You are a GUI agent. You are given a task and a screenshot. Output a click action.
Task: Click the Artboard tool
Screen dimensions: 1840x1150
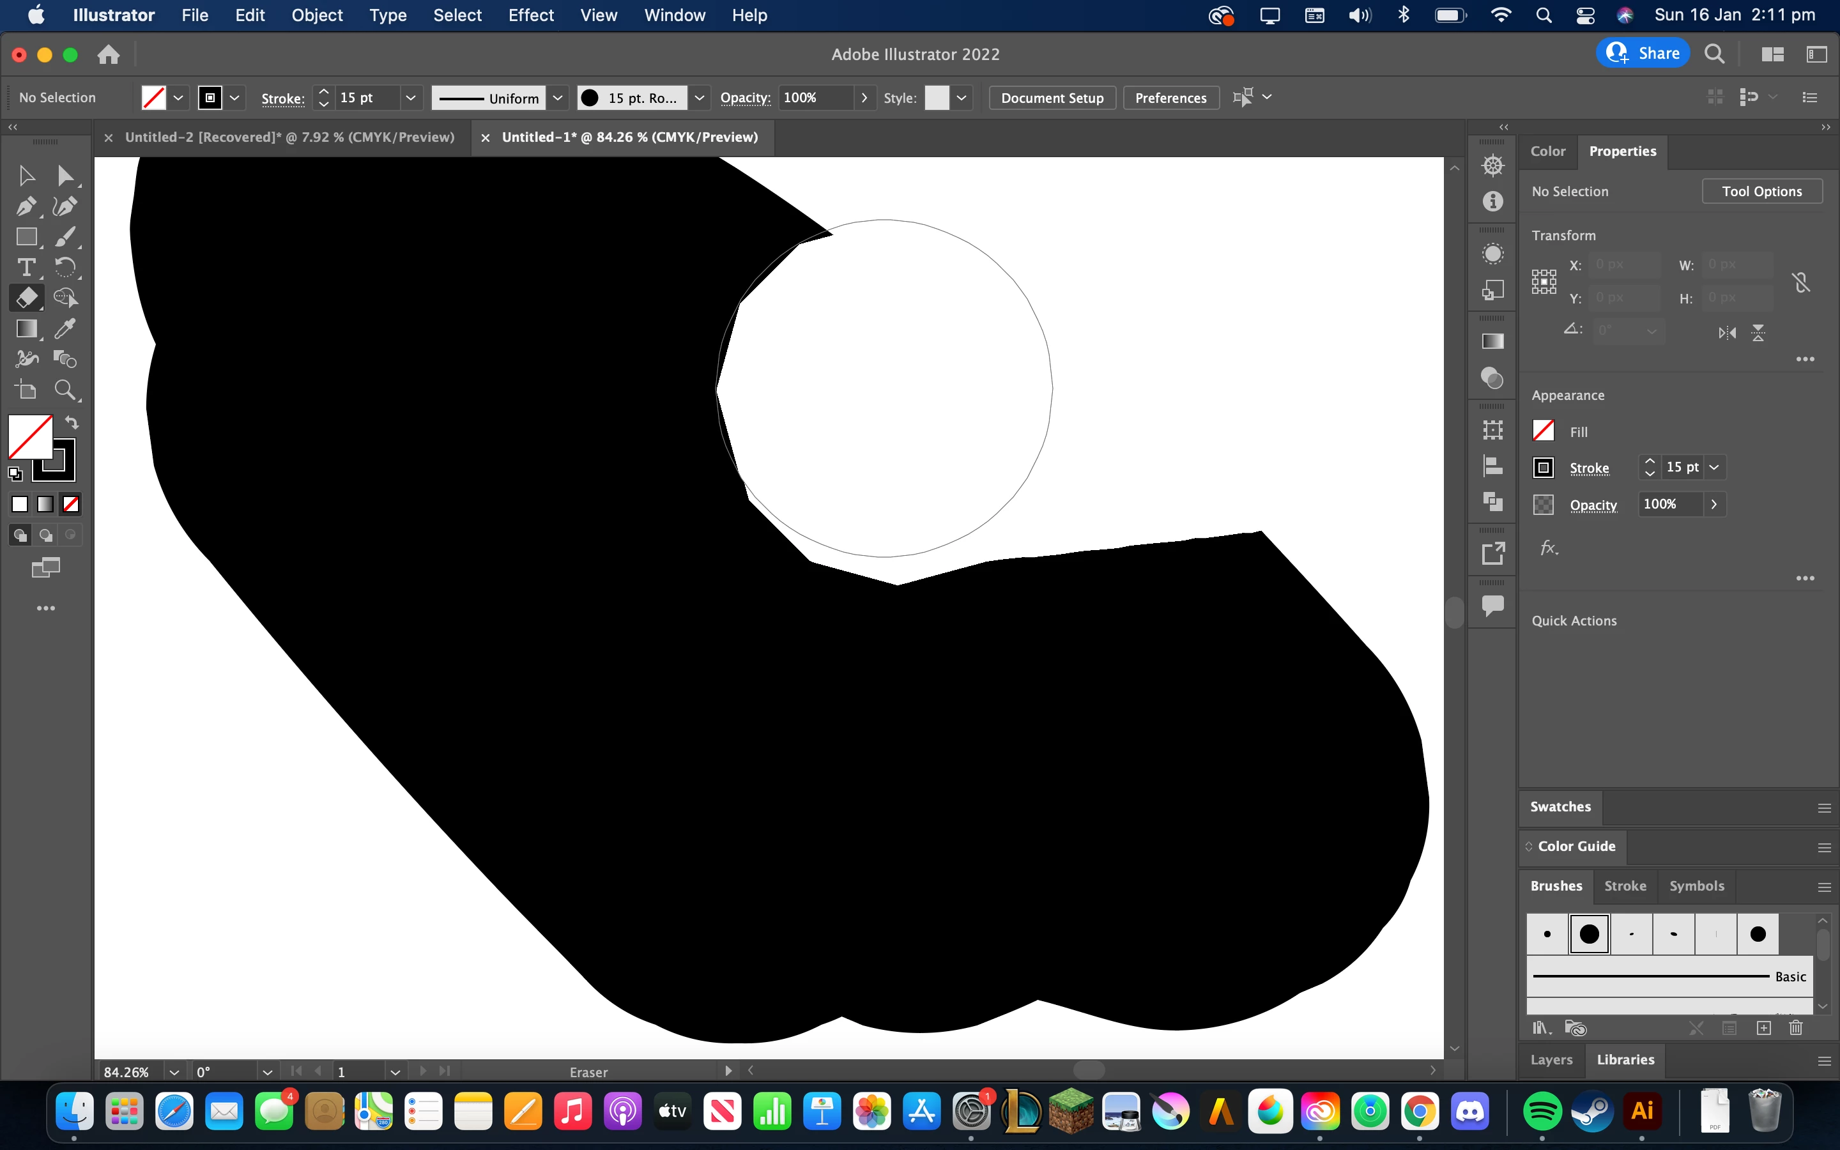[x=26, y=390]
